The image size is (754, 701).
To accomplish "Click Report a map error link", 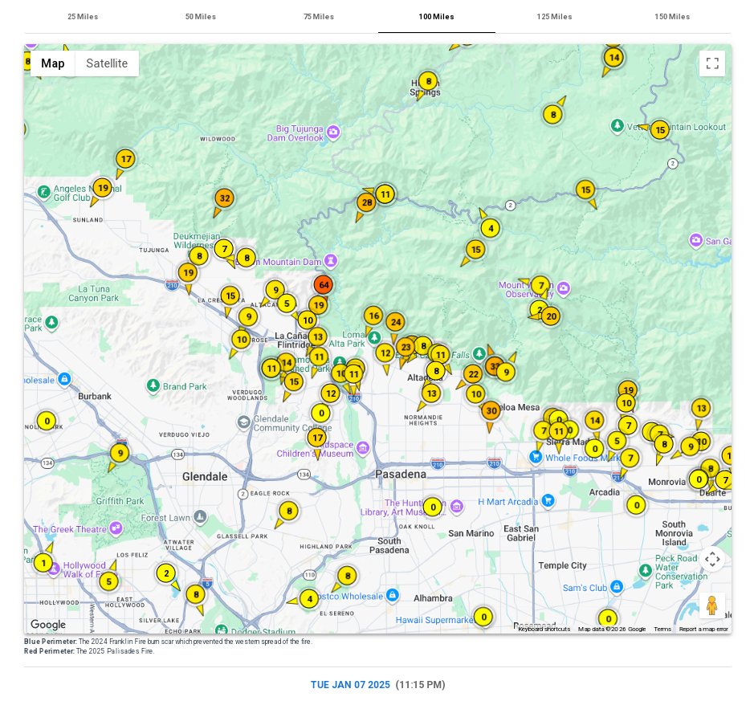I will point(703,629).
